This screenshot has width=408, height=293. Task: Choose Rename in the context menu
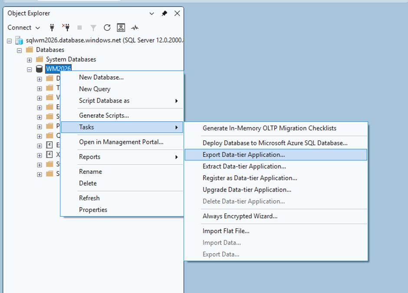[122, 172]
